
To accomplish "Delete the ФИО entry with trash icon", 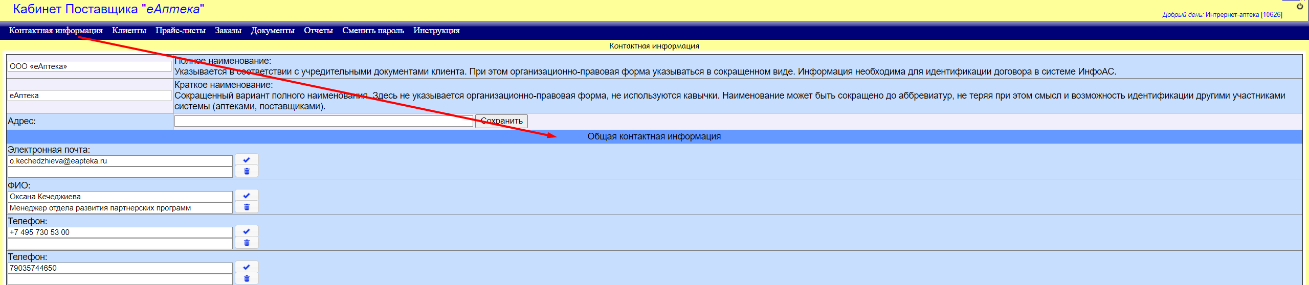I will click(x=247, y=207).
